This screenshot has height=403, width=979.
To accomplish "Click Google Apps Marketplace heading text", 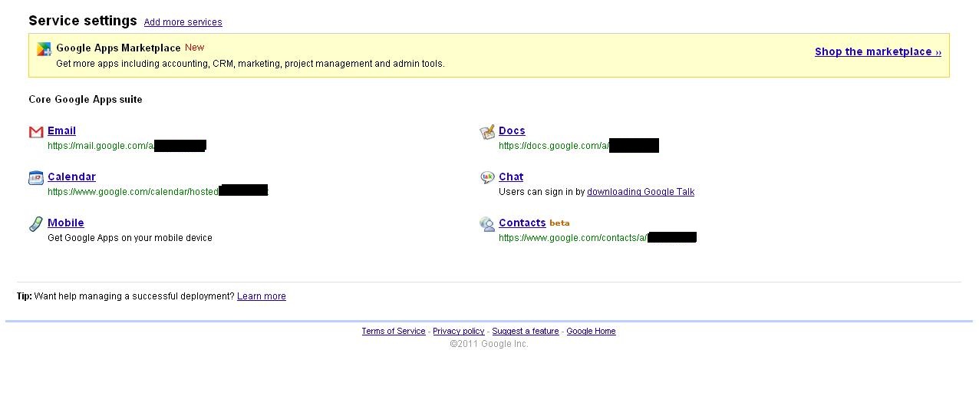I will [x=119, y=48].
